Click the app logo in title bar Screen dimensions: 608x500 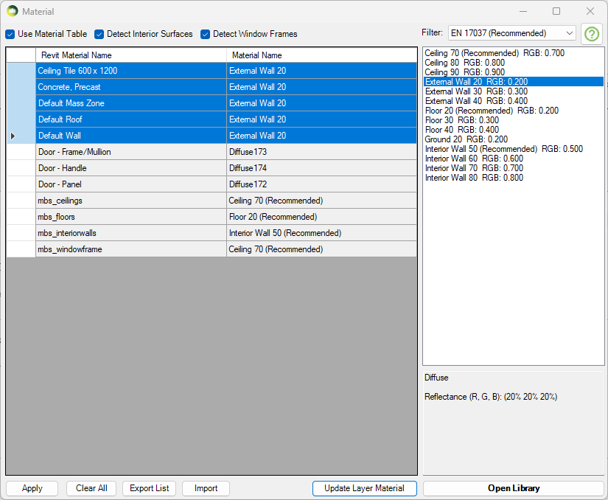[x=12, y=11]
